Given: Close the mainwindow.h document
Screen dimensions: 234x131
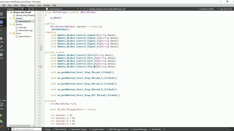Looking at the screenshot, I should click(x=81, y=9).
